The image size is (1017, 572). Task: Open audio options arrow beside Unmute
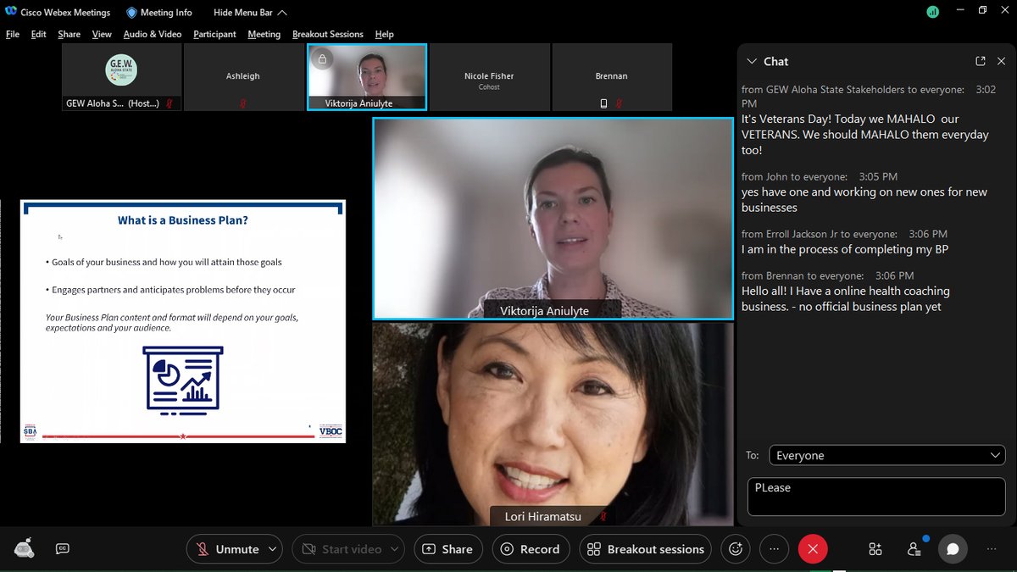pos(272,549)
